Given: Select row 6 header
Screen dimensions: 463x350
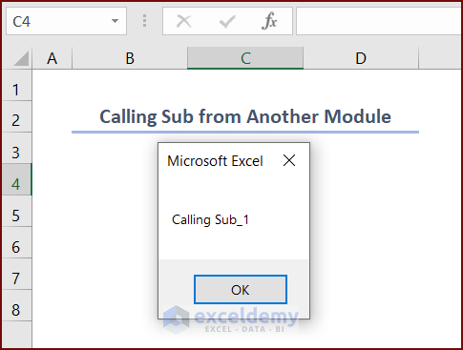Looking at the screenshot, I should click(x=16, y=242).
